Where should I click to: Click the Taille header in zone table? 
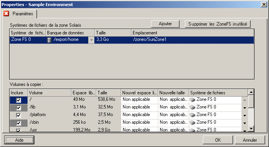coord(113,33)
